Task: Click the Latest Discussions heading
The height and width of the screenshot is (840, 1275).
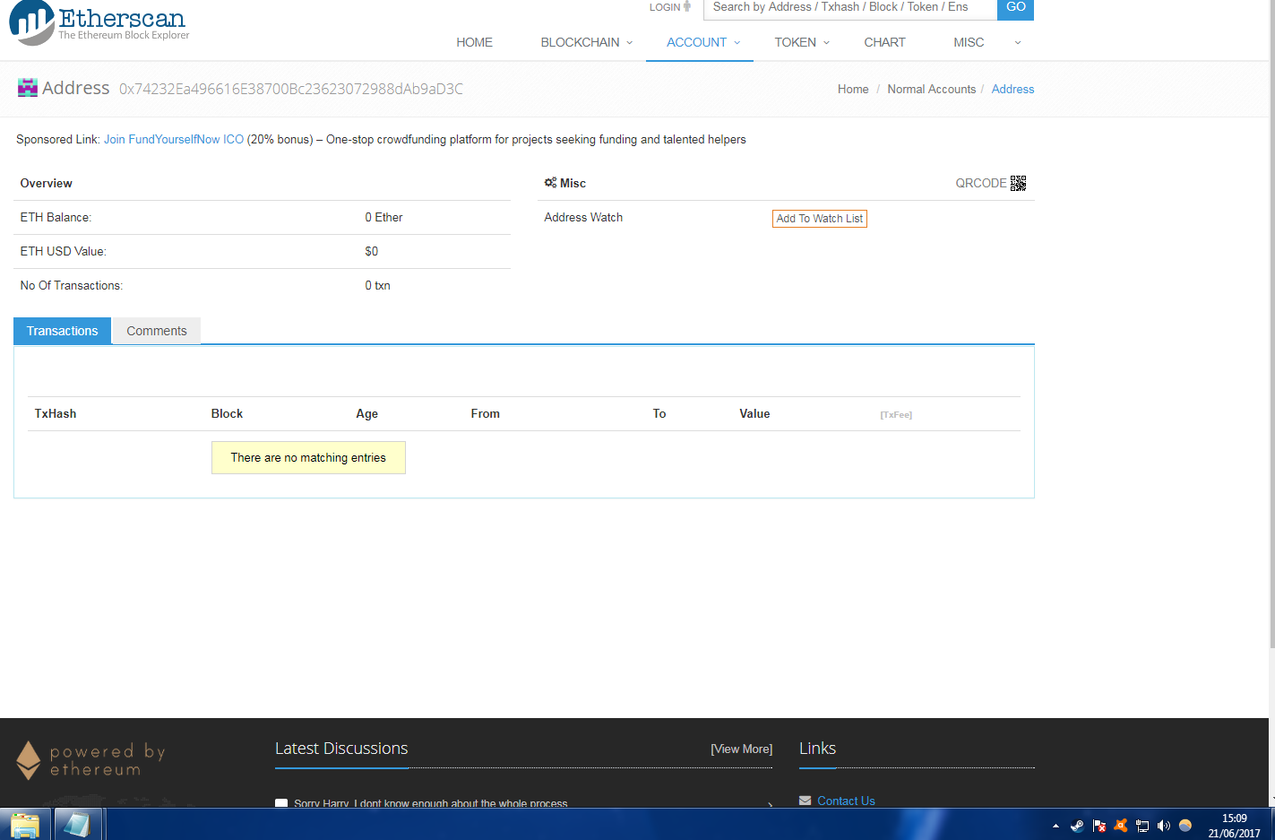Action: [341, 749]
